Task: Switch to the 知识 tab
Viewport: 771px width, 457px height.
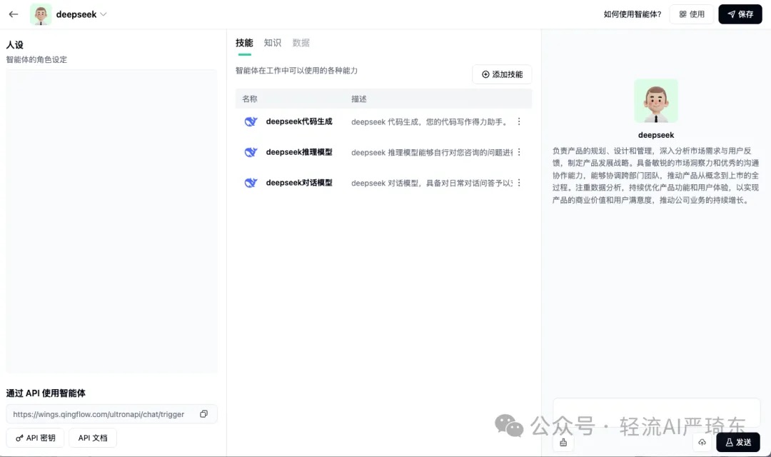Action: click(x=273, y=43)
